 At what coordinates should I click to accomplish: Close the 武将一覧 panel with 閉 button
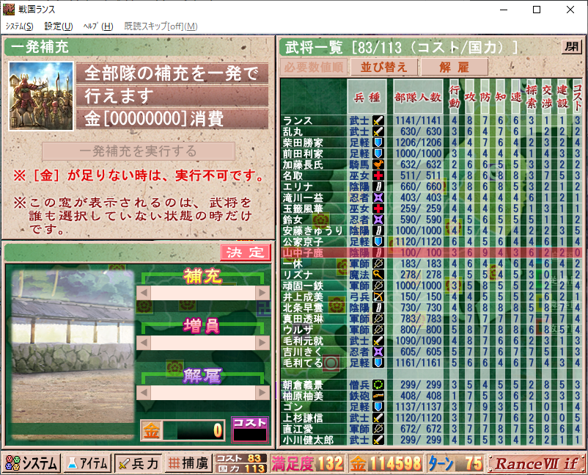tap(571, 47)
